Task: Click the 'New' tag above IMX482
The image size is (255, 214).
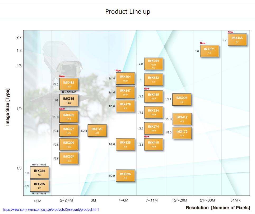Action: tap(62, 76)
